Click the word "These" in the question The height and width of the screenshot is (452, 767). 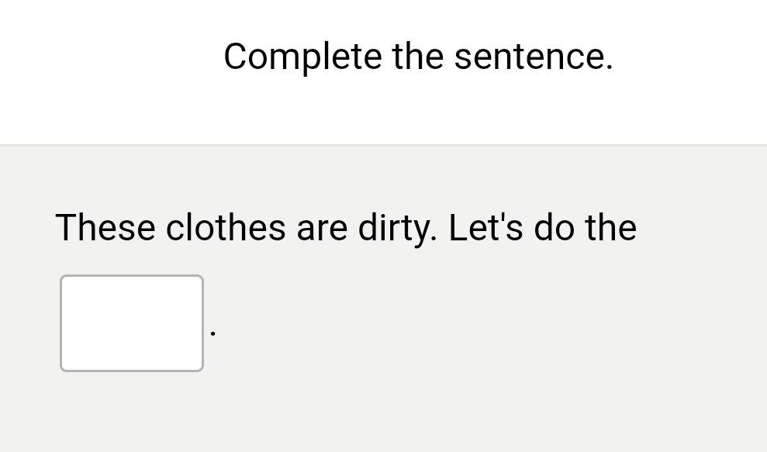(x=105, y=228)
